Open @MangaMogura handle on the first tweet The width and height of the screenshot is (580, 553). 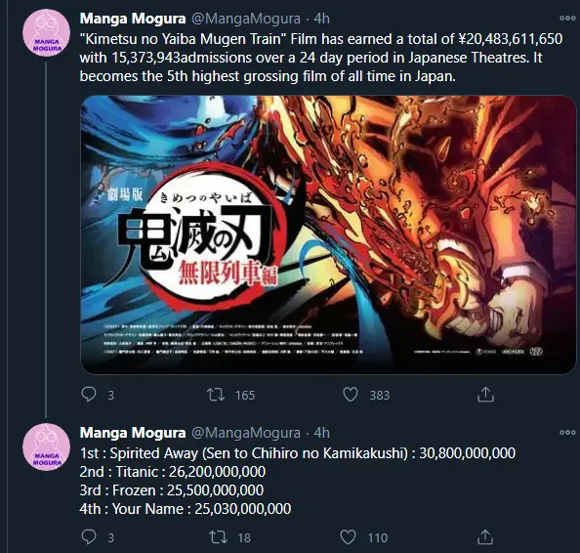click(246, 19)
